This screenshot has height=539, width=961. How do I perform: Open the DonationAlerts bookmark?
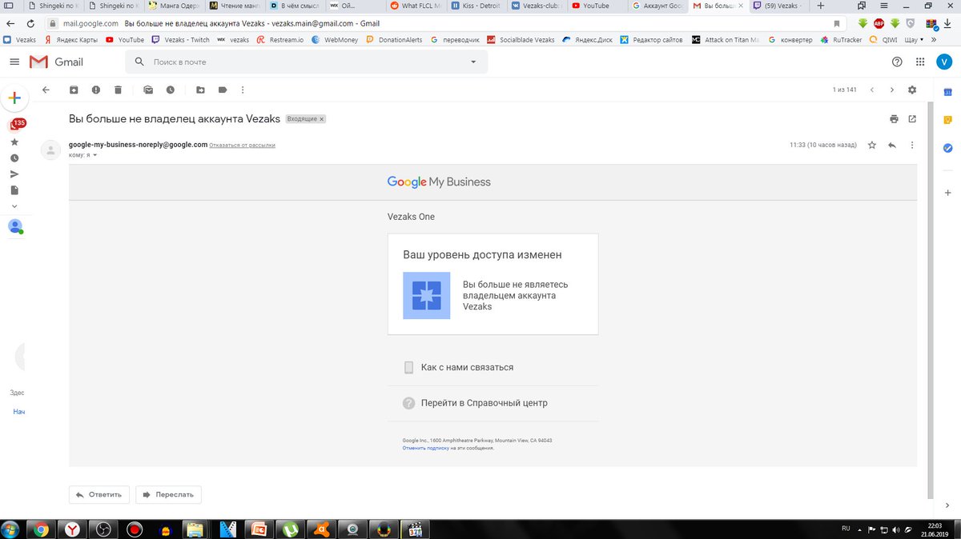[393, 39]
